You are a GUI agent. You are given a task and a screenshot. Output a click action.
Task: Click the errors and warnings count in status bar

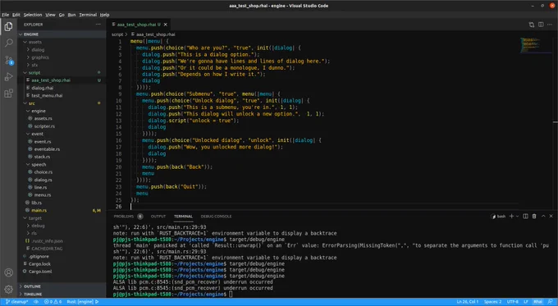(x=53, y=302)
